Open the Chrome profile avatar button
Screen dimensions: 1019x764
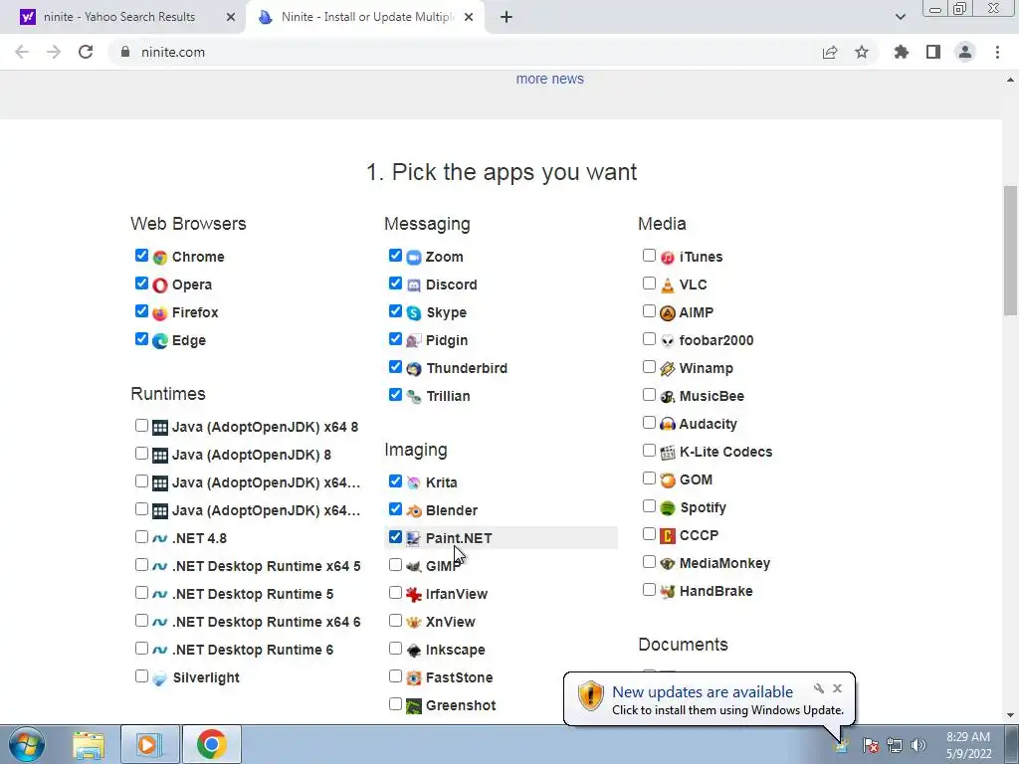click(x=965, y=52)
